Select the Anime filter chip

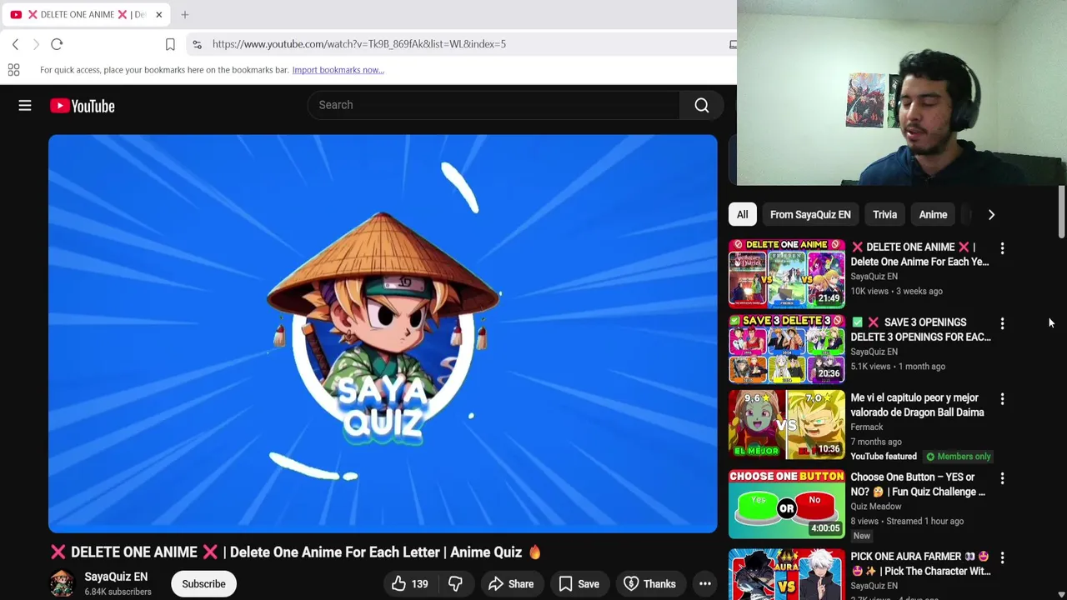click(x=933, y=215)
